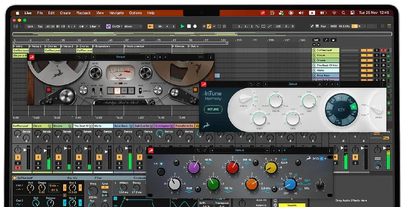This screenshot has height=207, width=404.
Task: Click next preset arrow in InTune Harmony header
Action: click(x=320, y=84)
